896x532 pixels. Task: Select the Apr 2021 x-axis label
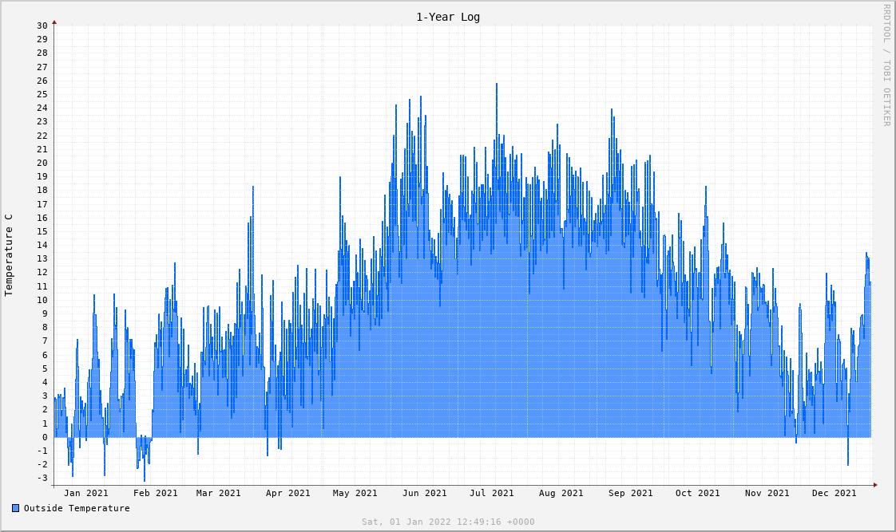(288, 493)
